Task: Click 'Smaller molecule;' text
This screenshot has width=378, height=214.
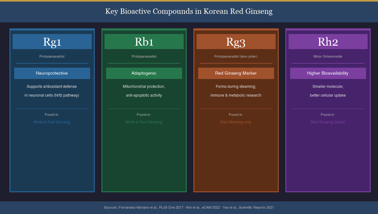Action: point(328,87)
